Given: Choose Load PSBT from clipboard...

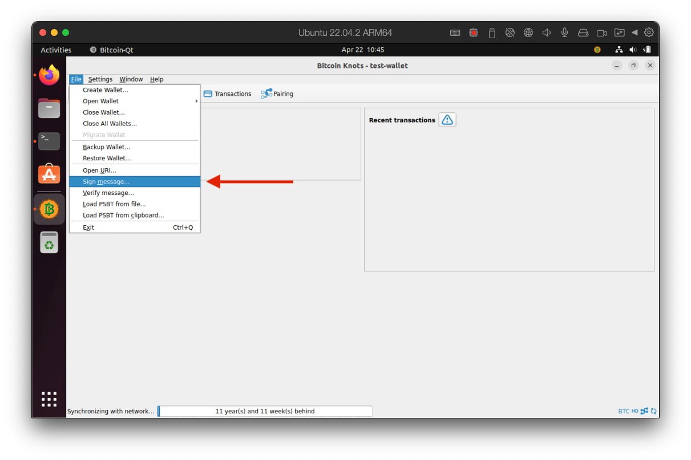Looking at the screenshot, I should [x=135, y=215].
